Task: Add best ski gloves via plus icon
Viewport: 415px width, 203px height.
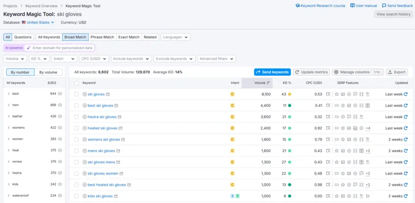Action: [85, 105]
